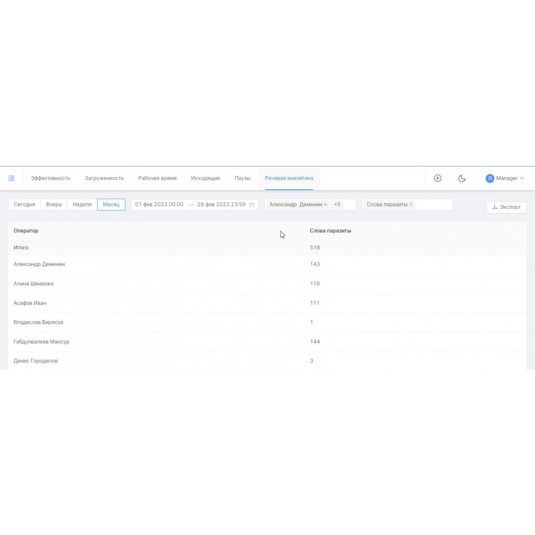This screenshot has width=535, height=535.
Task: Select the Габдулвалеев Мансур row
Action: 267,342
